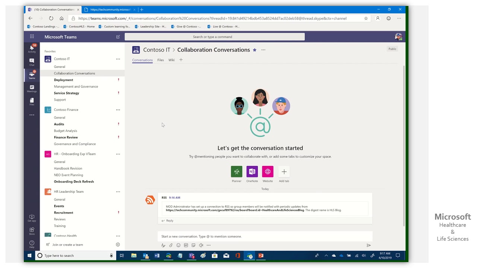Open the OneNote tab tile
Screen dimensions: 477x268
click(252, 172)
